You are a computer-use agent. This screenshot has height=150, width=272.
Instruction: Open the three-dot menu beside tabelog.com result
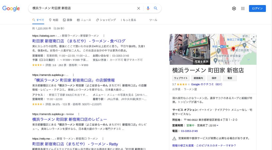pos(104,36)
